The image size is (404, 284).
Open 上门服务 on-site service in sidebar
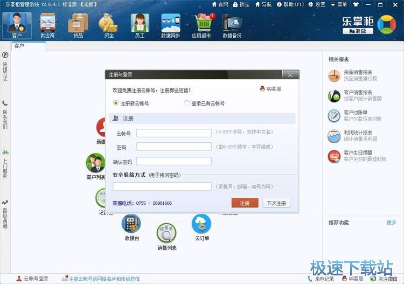5,164
